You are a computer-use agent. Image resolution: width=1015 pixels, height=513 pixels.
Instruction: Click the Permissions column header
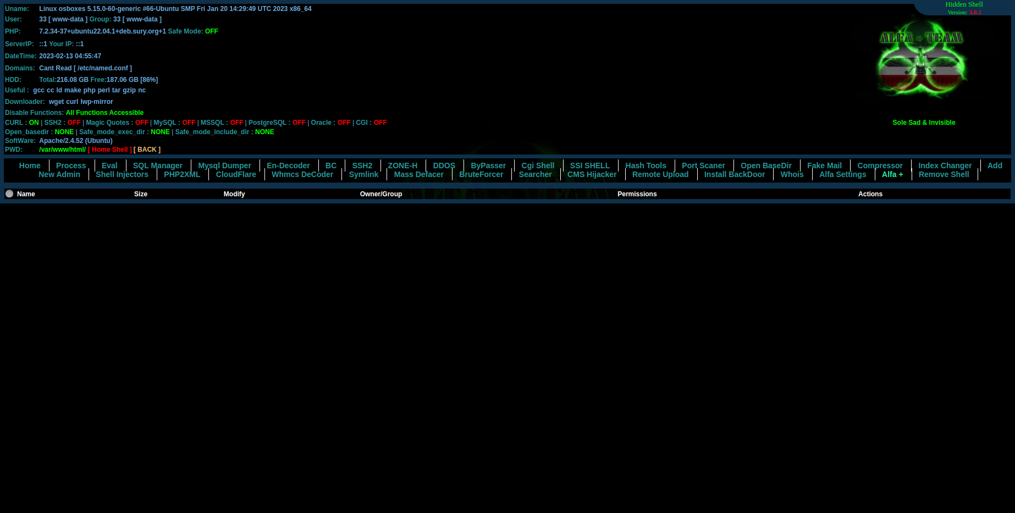637,194
